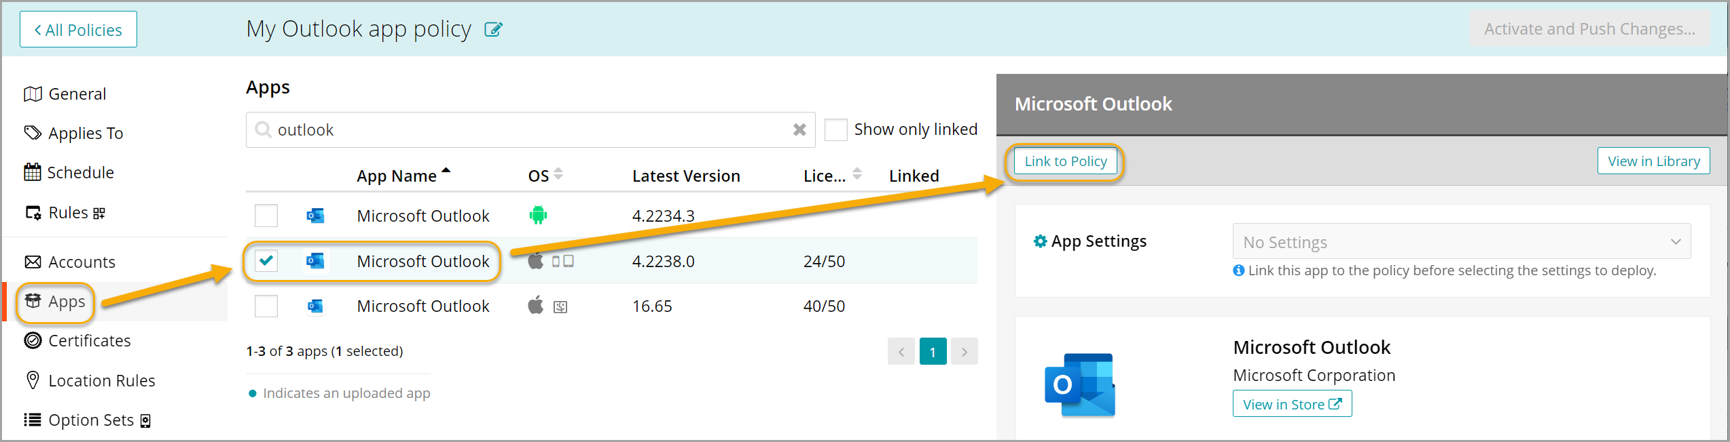Enable the Show only linked checkbox
Screen dimensions: 1730x442
pyautogui.click(x=835, y=129)
